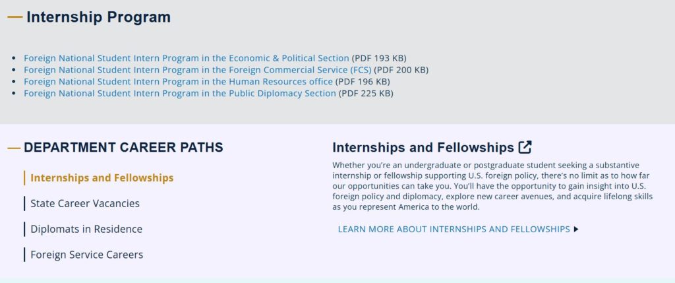
Task: Open the Public Diplomacy Section intern PDF
Action: click(x=180, y=94)
